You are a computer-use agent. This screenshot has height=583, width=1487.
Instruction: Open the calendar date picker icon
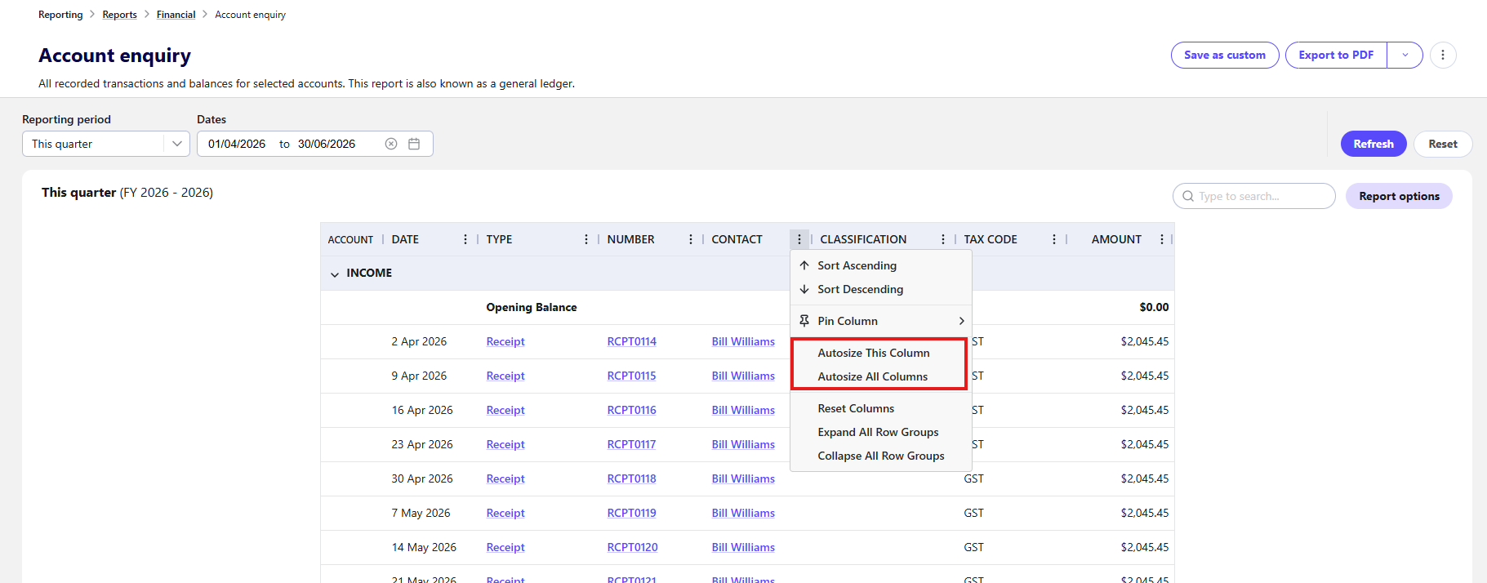pyautogui.click(x=414, y=144)
